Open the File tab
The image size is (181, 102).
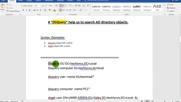point(3,1)
